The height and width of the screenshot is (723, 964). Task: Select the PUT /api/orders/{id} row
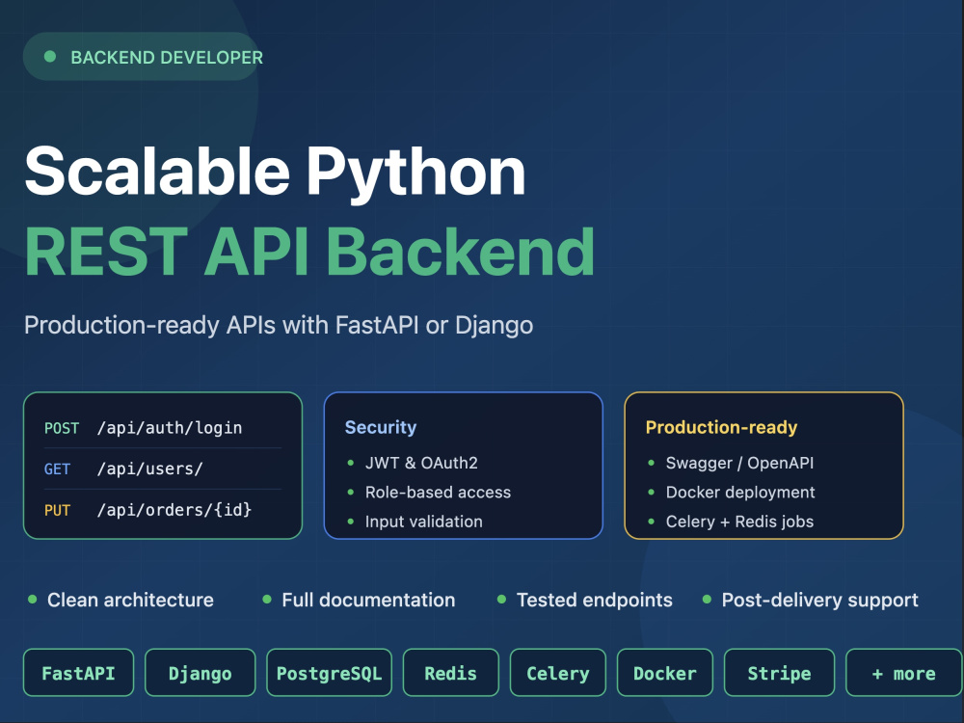click(163, 510)
